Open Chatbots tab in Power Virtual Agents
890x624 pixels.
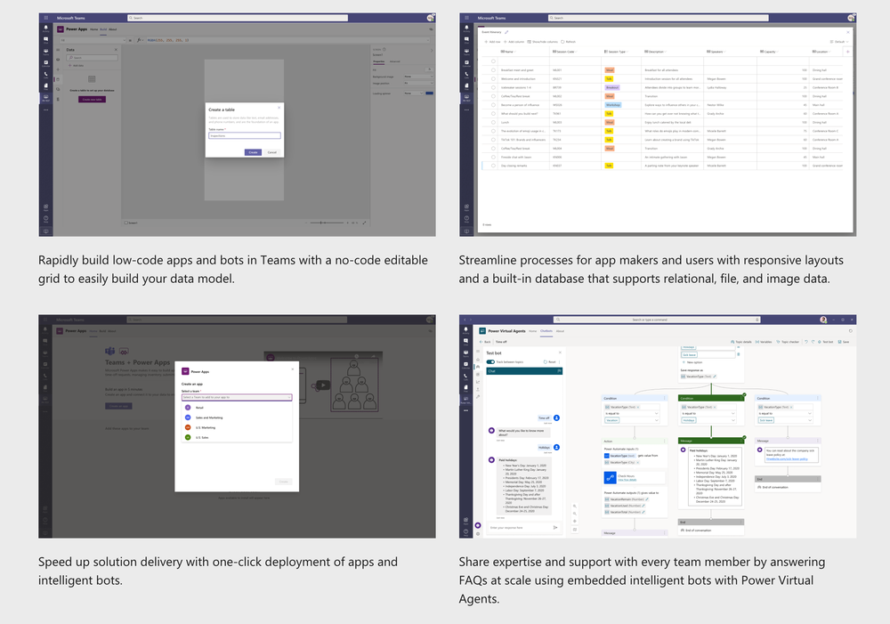pos(546,330)
